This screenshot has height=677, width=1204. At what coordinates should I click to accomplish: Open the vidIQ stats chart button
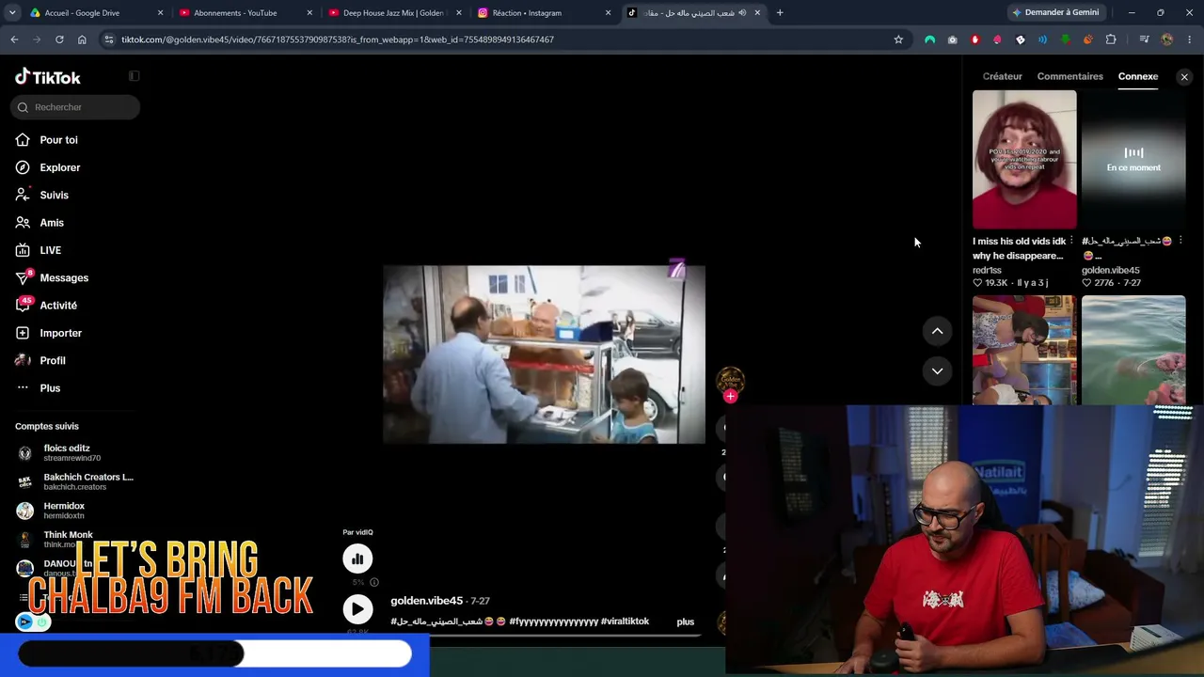tap(357, 559)
